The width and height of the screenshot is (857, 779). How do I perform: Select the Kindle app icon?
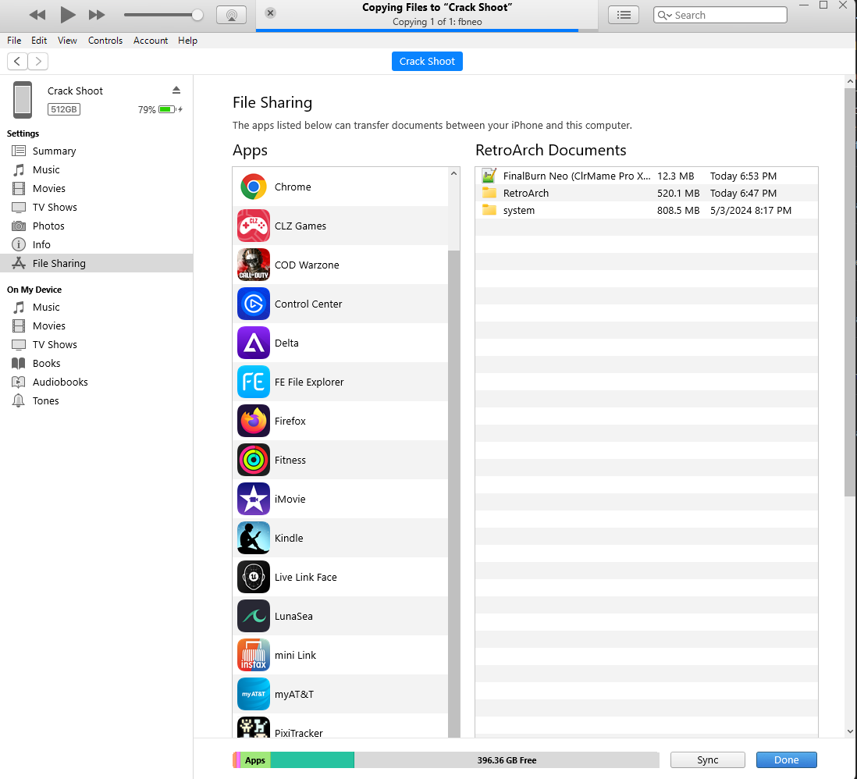click(x=254, y=538)
